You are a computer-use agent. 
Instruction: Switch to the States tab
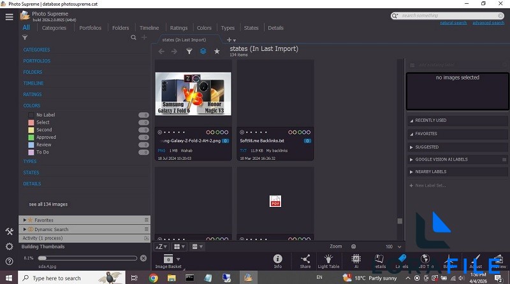click(251, 28)
